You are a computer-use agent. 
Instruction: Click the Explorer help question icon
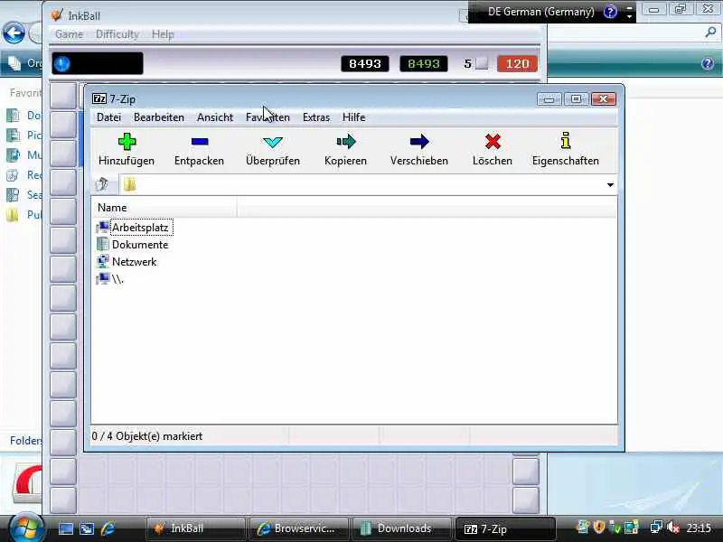pos(708,63)
